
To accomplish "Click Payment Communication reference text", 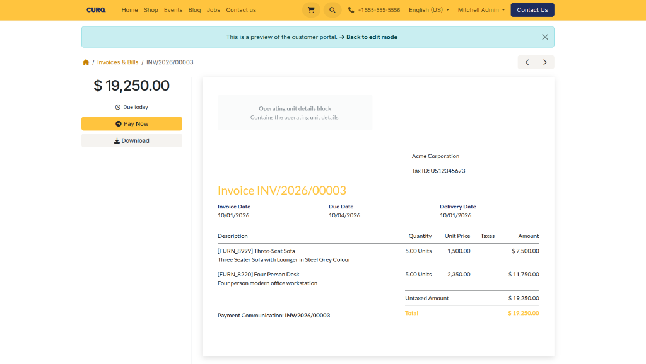I will 274,316.
